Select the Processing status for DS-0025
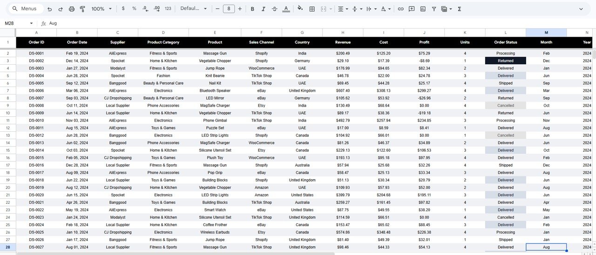Screen dimensions: 596x255 (506, 232)
